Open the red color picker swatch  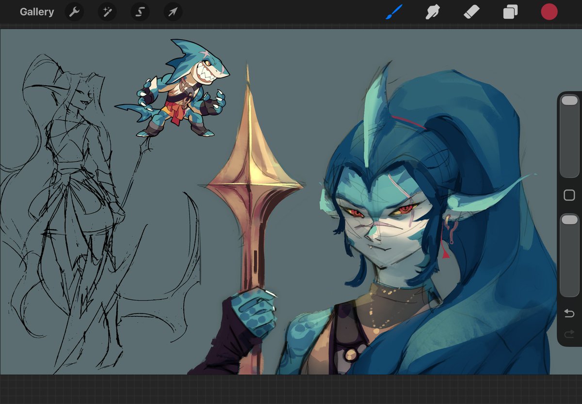click(x=549, y=12)
